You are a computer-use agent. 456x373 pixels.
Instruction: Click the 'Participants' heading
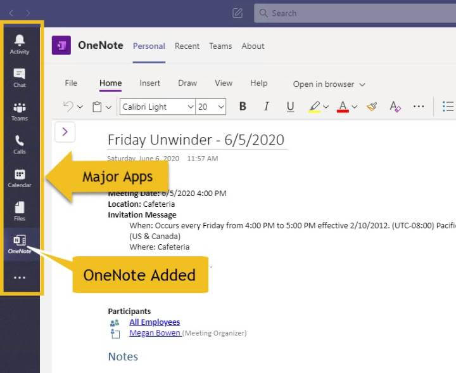[129, 311]
